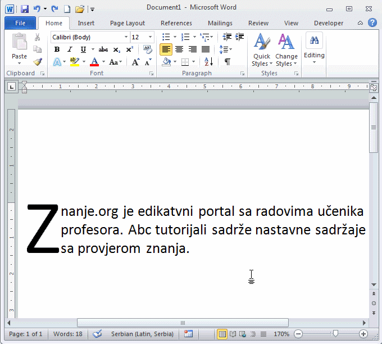Toggle Show/Hide paragraph marks
382x344 pixels.
[227, 62]
